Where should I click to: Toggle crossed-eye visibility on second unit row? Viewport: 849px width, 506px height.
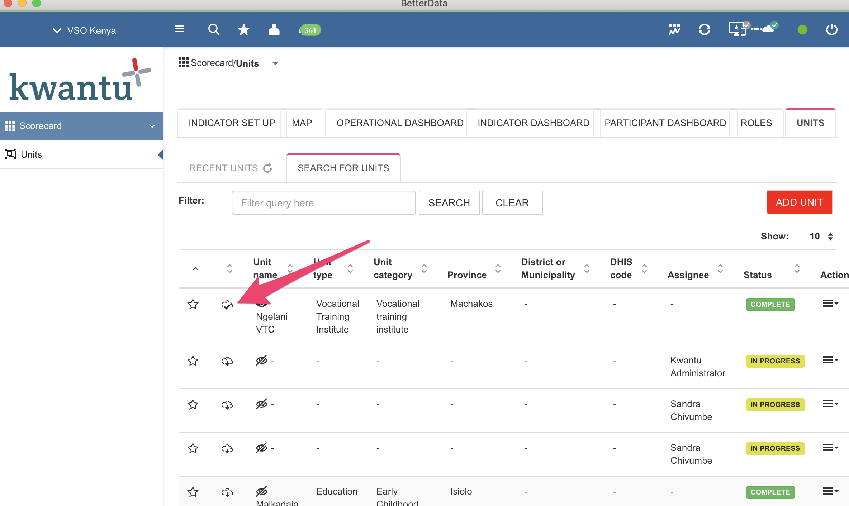[261, 361]
